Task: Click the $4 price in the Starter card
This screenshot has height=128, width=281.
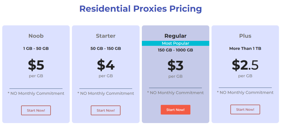Action: 106,65
